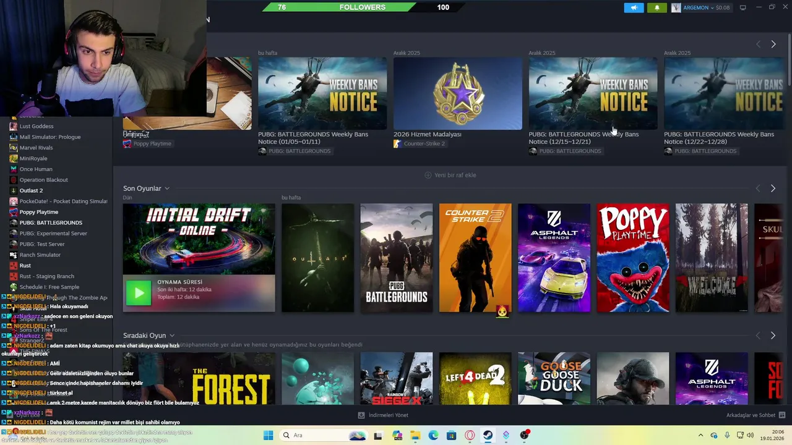Open Rainbow Six Siege X capsule

click(x=397, y=378)
